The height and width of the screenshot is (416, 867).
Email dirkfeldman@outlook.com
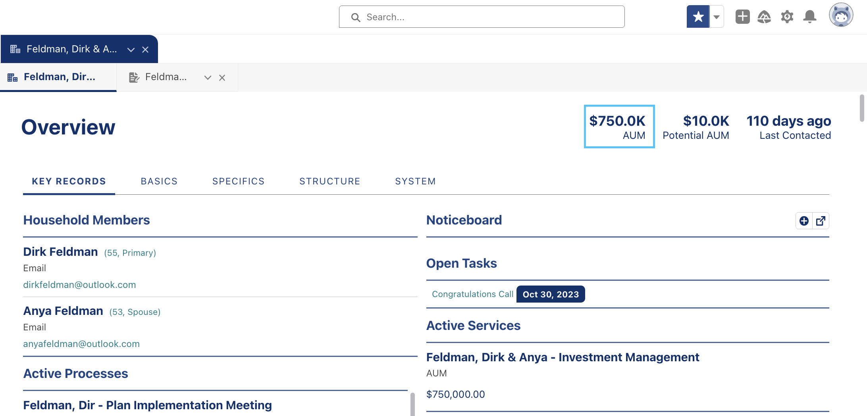(79, 285)
